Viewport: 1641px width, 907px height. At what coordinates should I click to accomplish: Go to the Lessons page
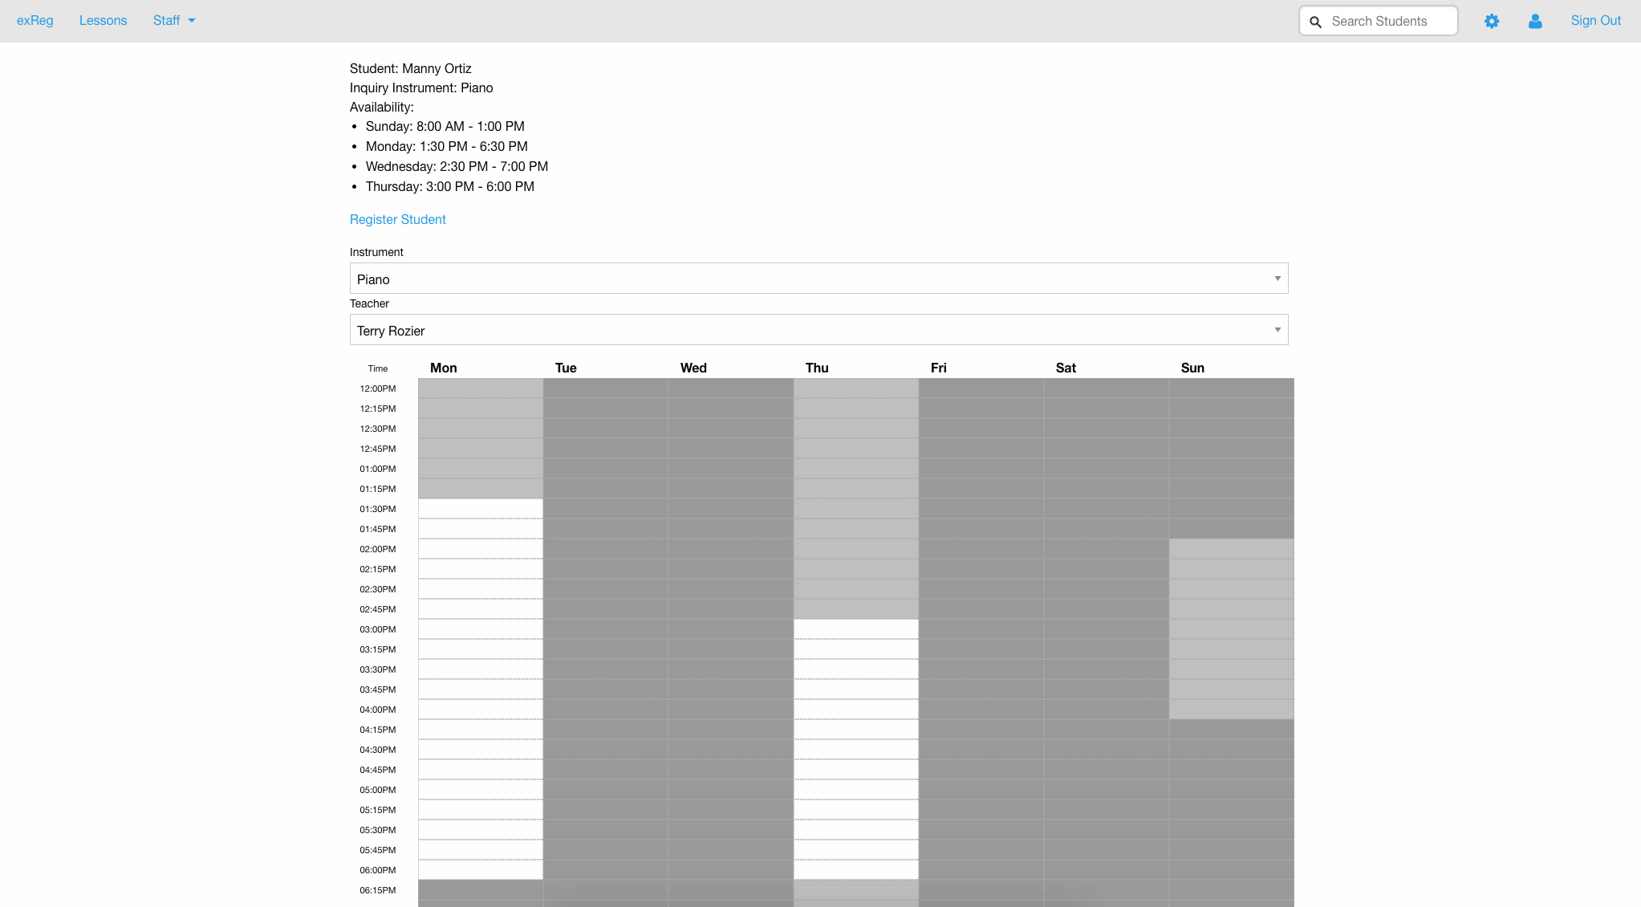(103, 21)
